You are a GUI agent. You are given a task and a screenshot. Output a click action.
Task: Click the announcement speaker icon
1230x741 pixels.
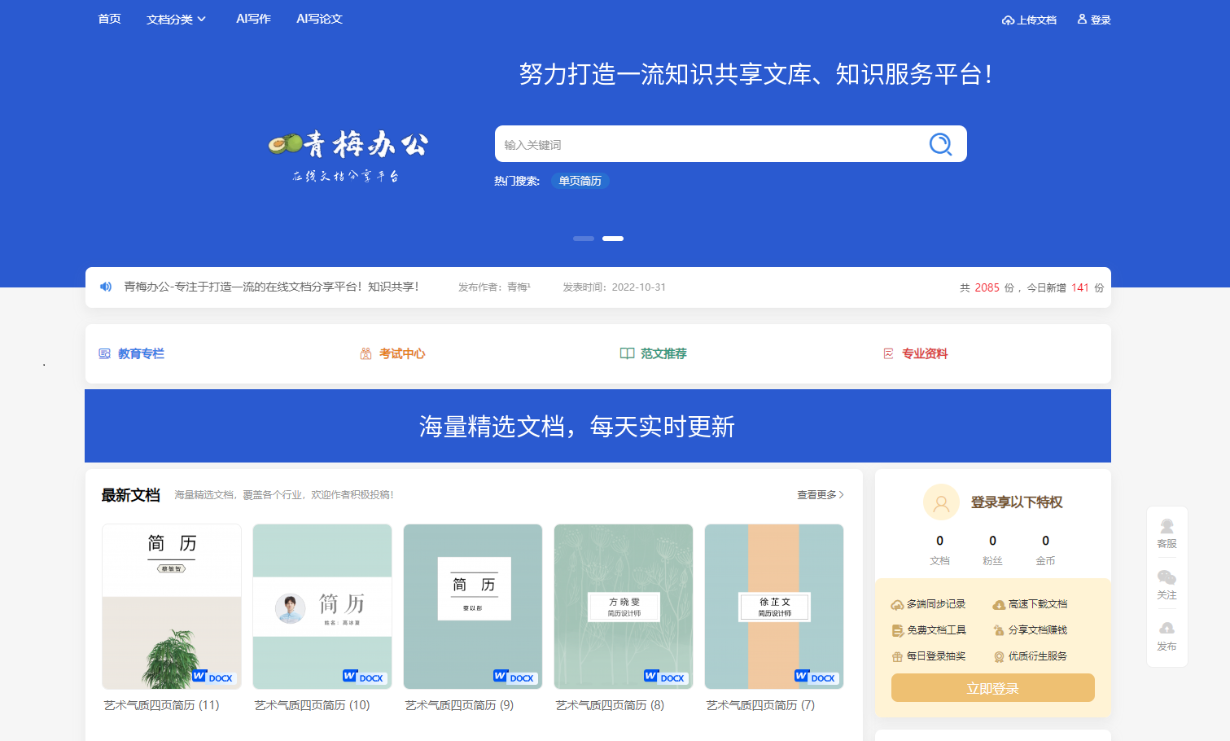[106, 287]
